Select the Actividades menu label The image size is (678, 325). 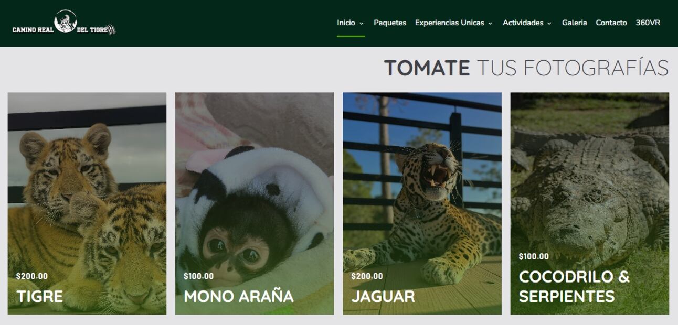tap(523, 23)
